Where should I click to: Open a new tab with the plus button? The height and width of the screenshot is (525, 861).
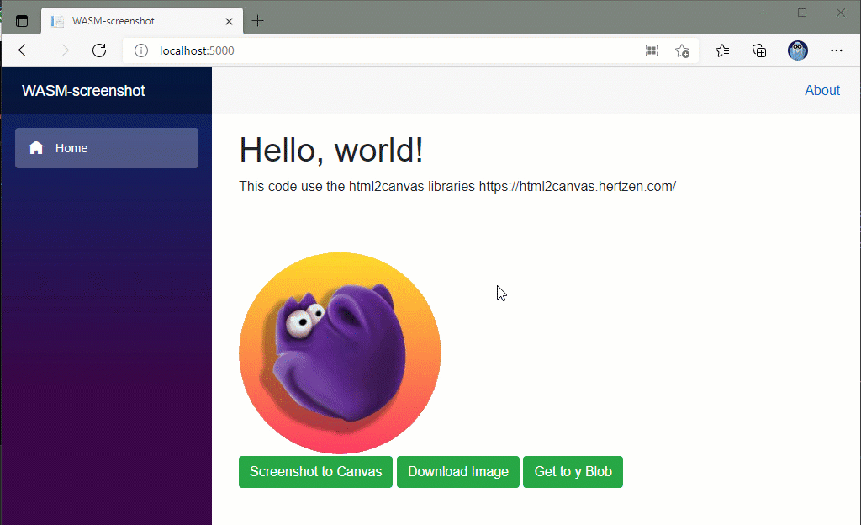click(x=257, y=21)
